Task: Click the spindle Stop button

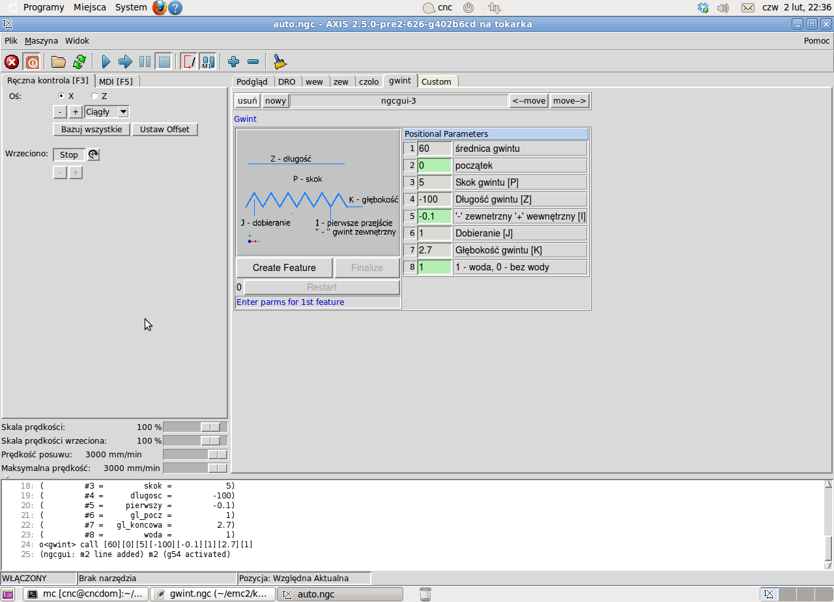Action: 69,154
